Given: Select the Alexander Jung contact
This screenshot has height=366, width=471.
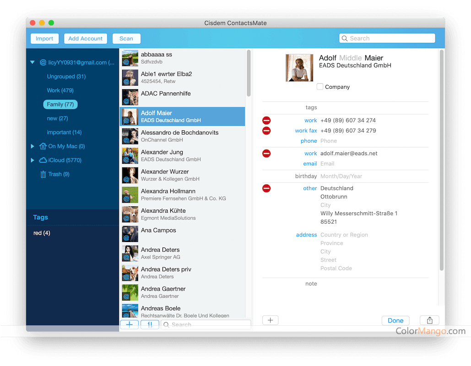Looking at the screenshot, I should (x=182, y=156).
